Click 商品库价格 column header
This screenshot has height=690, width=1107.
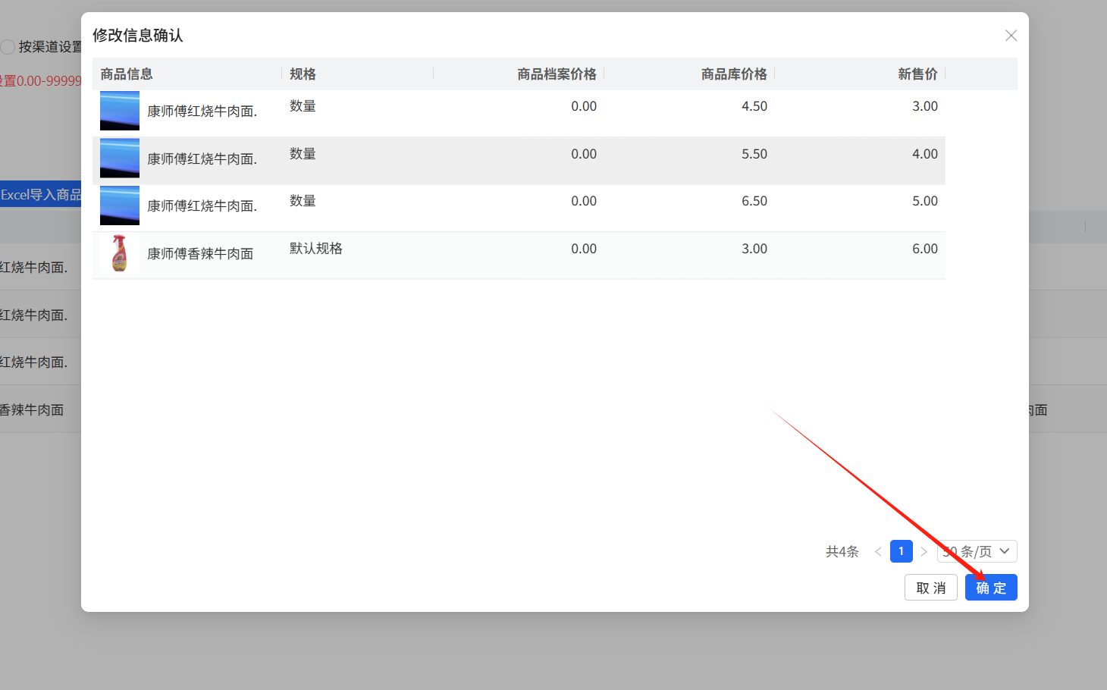[734, 74]
